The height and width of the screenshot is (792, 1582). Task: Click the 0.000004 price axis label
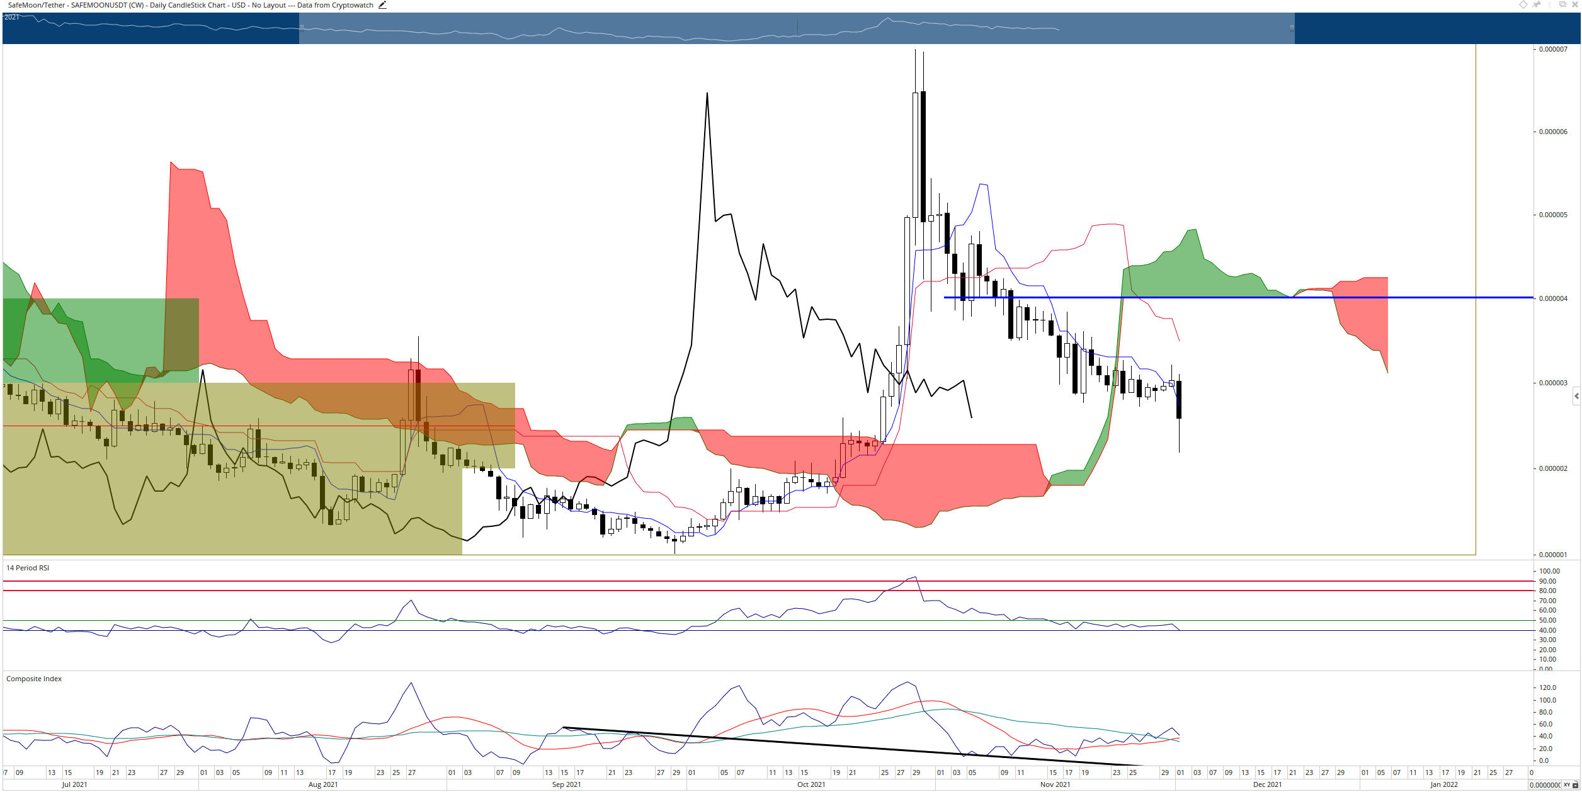click(1553, 298)
